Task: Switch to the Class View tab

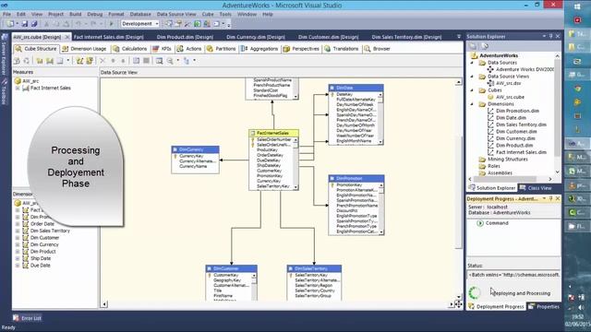Action: 536,188
